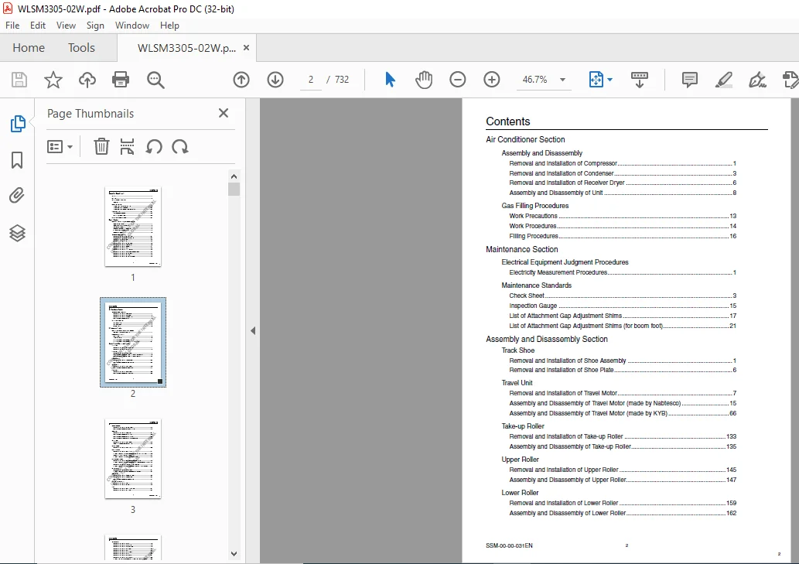Click 'Removal and Installation of Upper Roller' entry
This screenshot has width=799, height=564.
click(622, 470)
